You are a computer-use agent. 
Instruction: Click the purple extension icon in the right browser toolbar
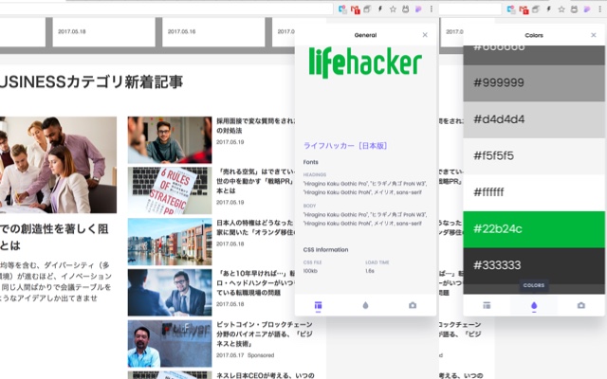click(587, 9)
